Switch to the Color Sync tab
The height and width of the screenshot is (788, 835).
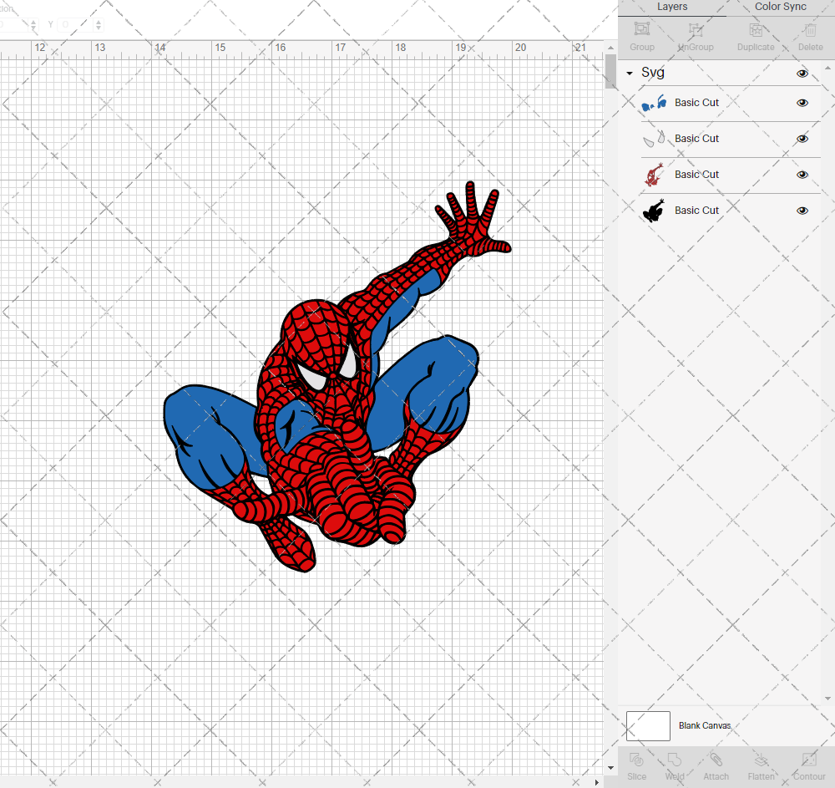[780, 7]
